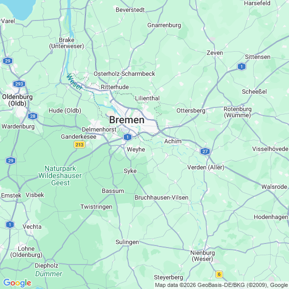Select the Bremen city label
The height and width of the screenshot is (289, 289).
pyautogui.click(x=127, y=120)
